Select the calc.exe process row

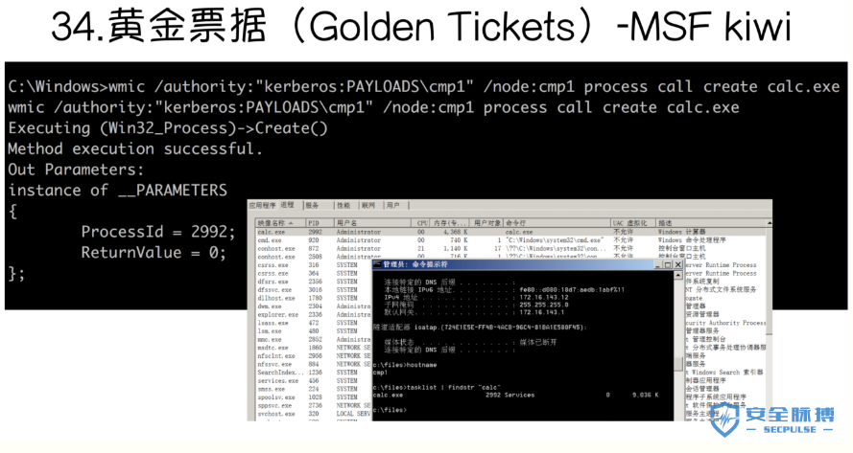[510, 232]
